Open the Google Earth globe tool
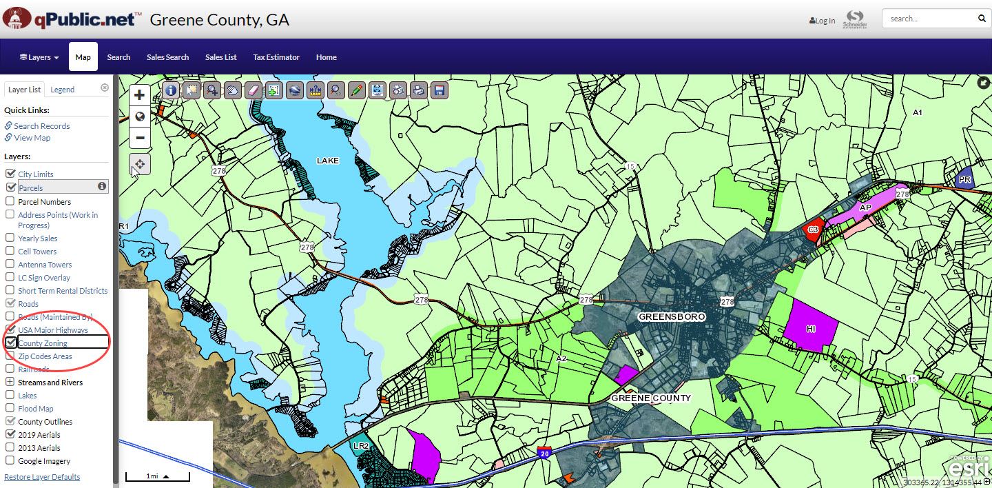The height and width of the screenshot is (488, 992). (294, 90)
